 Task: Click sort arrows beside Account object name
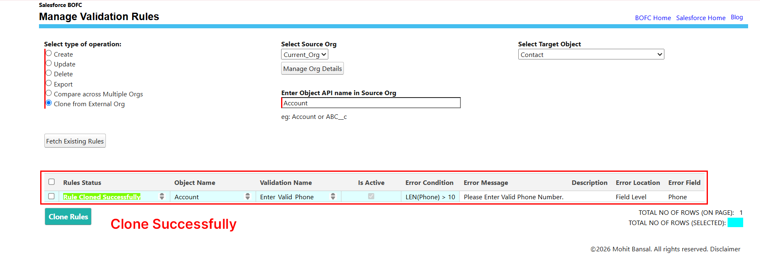247,197
